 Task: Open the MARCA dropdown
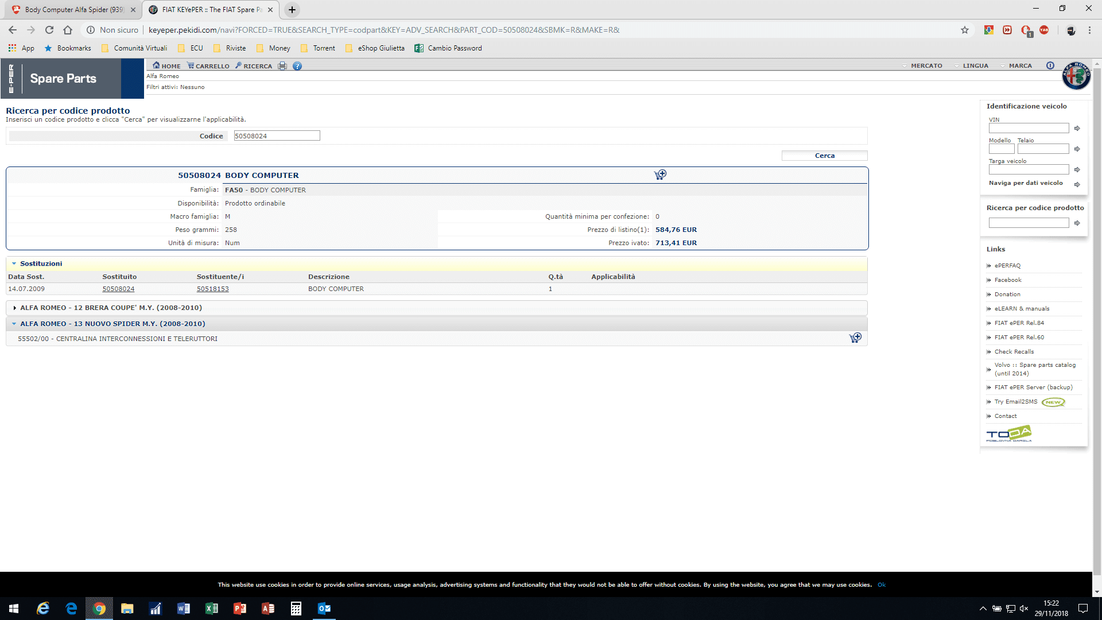pos(1016,66)
